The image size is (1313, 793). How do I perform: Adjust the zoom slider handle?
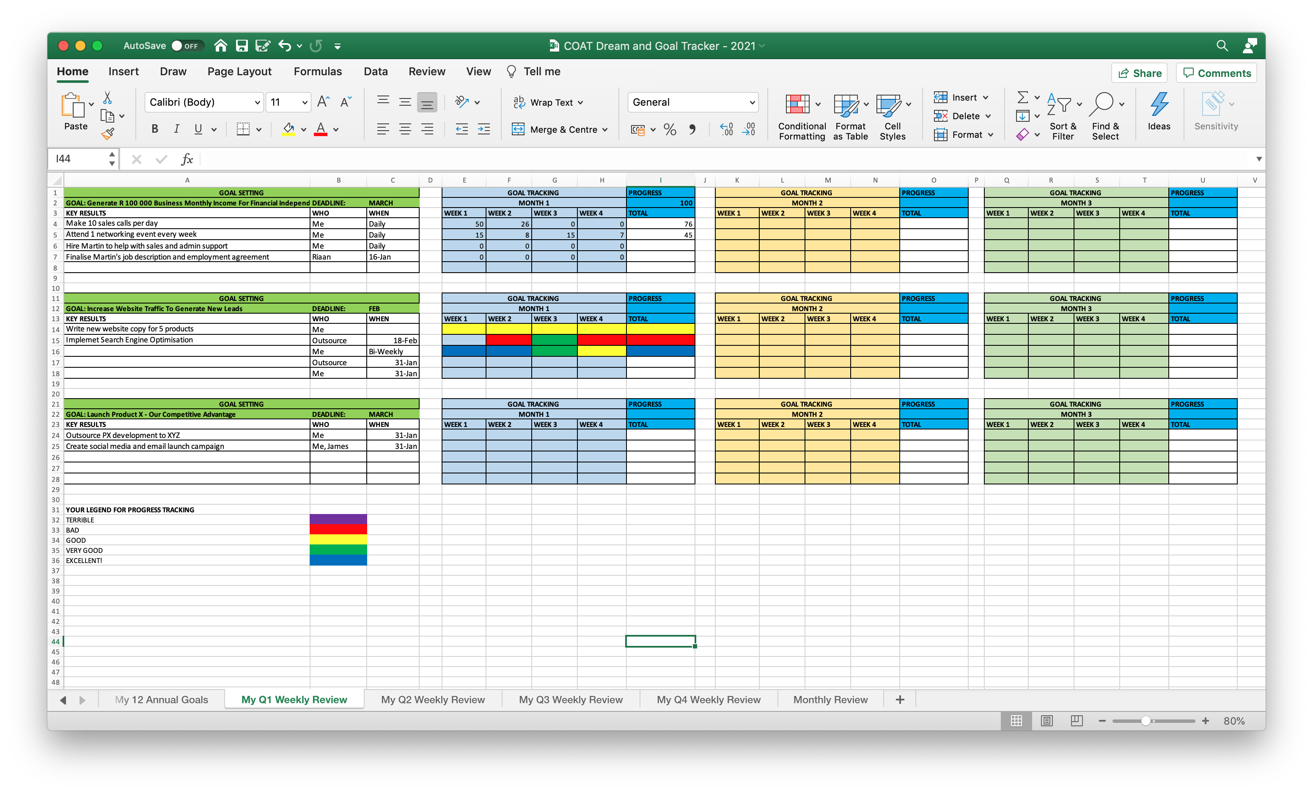1145,721
